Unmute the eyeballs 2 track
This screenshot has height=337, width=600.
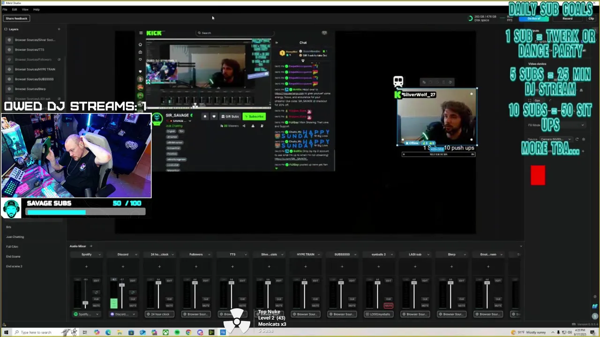click(x=389, y=306)
